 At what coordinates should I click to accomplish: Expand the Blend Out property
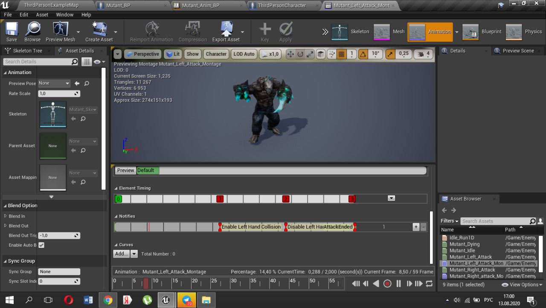[x=6, y=226]
